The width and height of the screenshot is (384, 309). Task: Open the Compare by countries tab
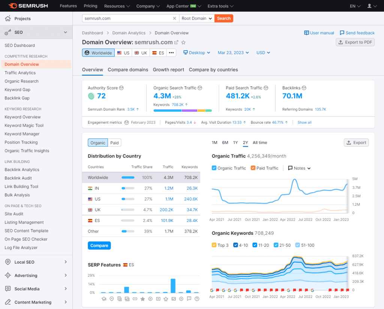pyautogui.click(x=213, y=70)
